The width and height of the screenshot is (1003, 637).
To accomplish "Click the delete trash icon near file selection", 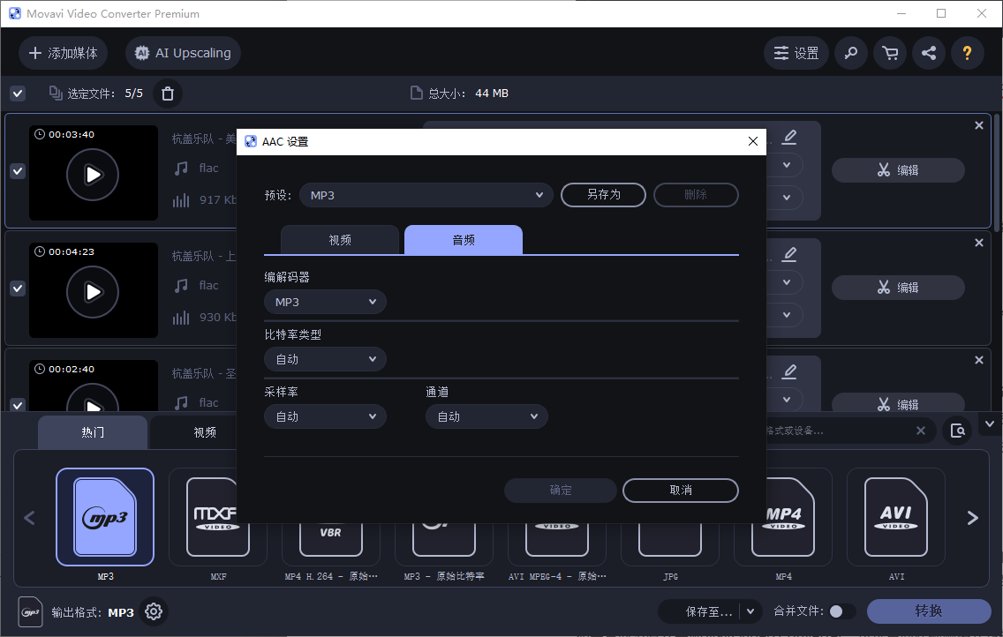I will [167, 93].
